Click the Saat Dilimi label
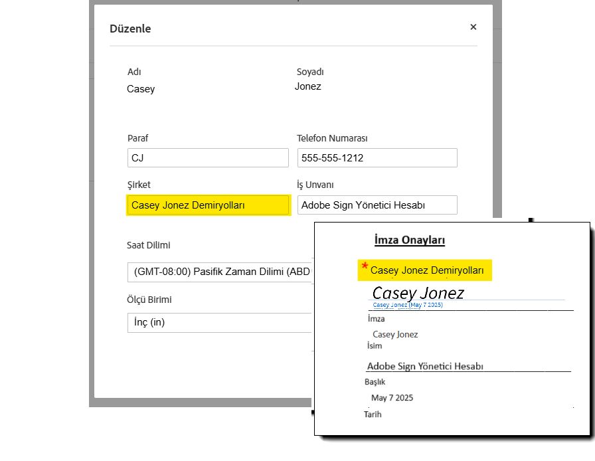 pyautogui.click(x=148, y=245)
